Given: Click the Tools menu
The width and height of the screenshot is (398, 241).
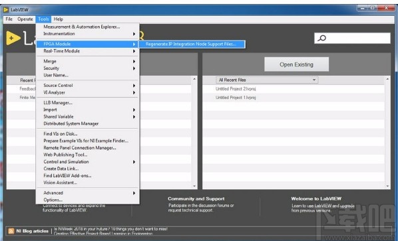Looking at the screenshot, I should click(43, 19).
